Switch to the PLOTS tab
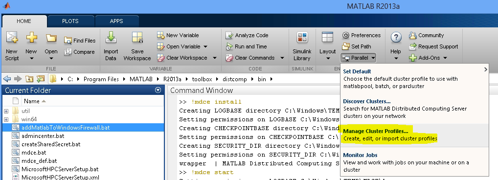498x180 pixels. click(x=70, y=21)
